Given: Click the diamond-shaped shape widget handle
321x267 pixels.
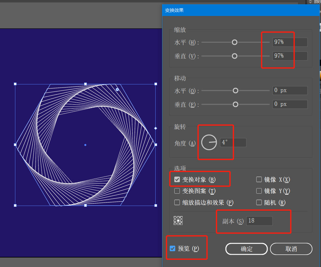Looking at the screenshot, I should (x=156, y=128).
